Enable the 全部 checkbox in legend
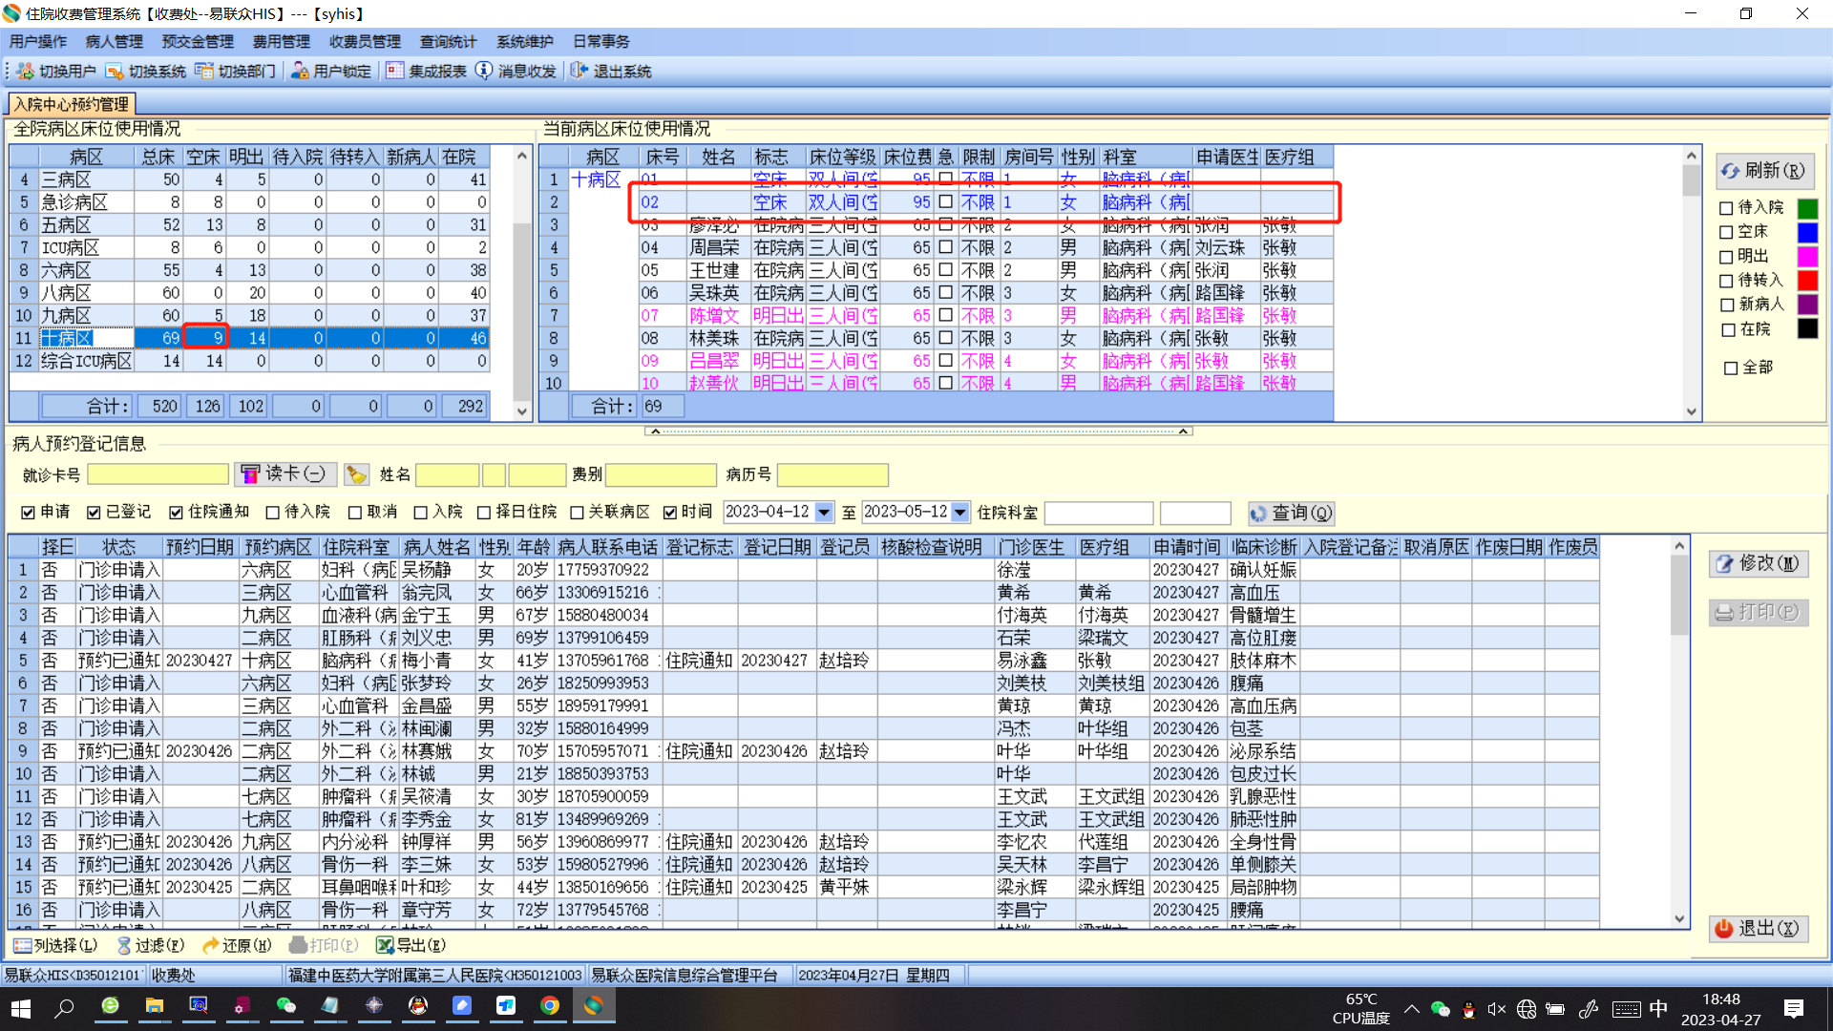Screen dimensions: 1833x1031 (x=1730, y=368)
